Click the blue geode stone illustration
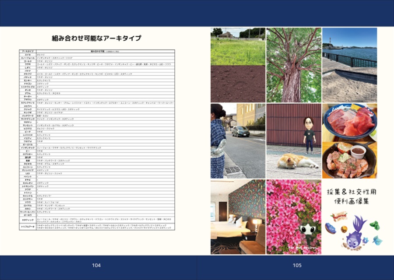Viewport: 394px width, 280px height. coord(330,228)
